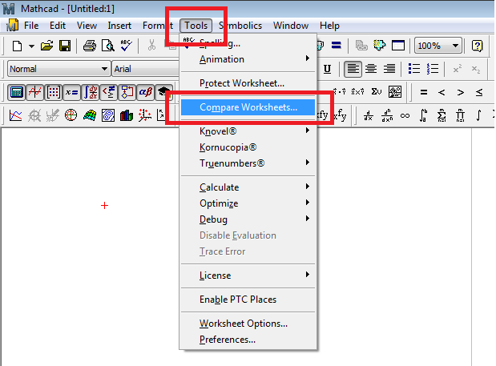
Task: Open the Calculus toolbar integral icon
Action: click(91, 92)
